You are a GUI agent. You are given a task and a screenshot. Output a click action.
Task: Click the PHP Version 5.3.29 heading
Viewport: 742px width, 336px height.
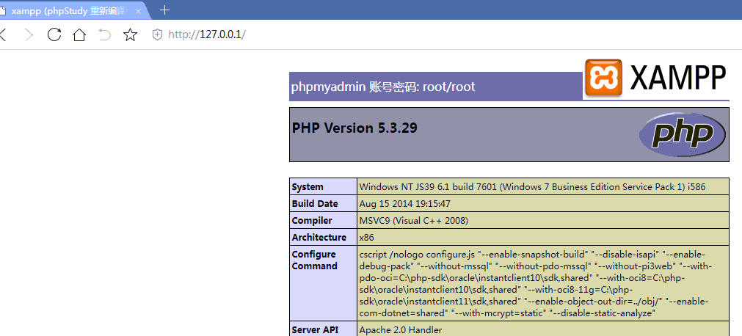click(x=354, y=128)
